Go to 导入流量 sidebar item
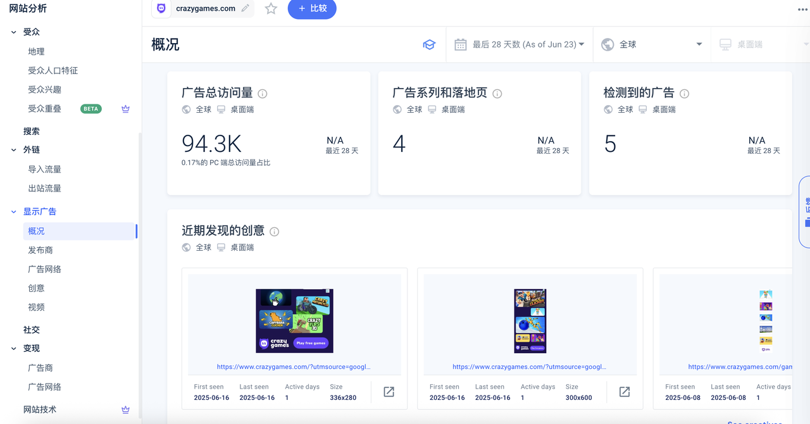Viewport: 810px width, 424px height. point(44,169)
